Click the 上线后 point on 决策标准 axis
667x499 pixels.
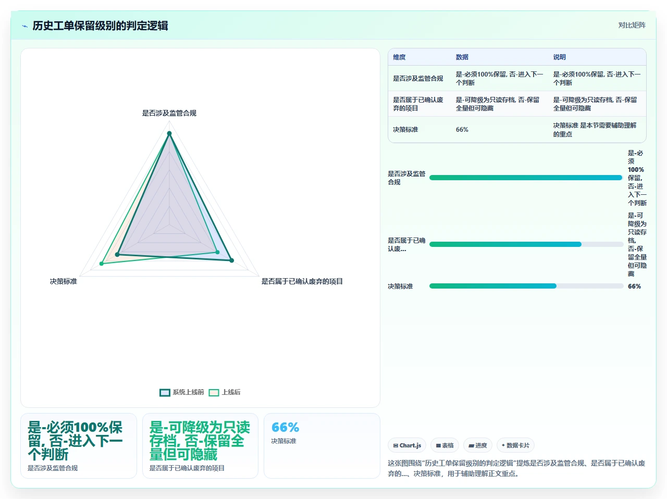pyautogui.click(x=102, y=264)
